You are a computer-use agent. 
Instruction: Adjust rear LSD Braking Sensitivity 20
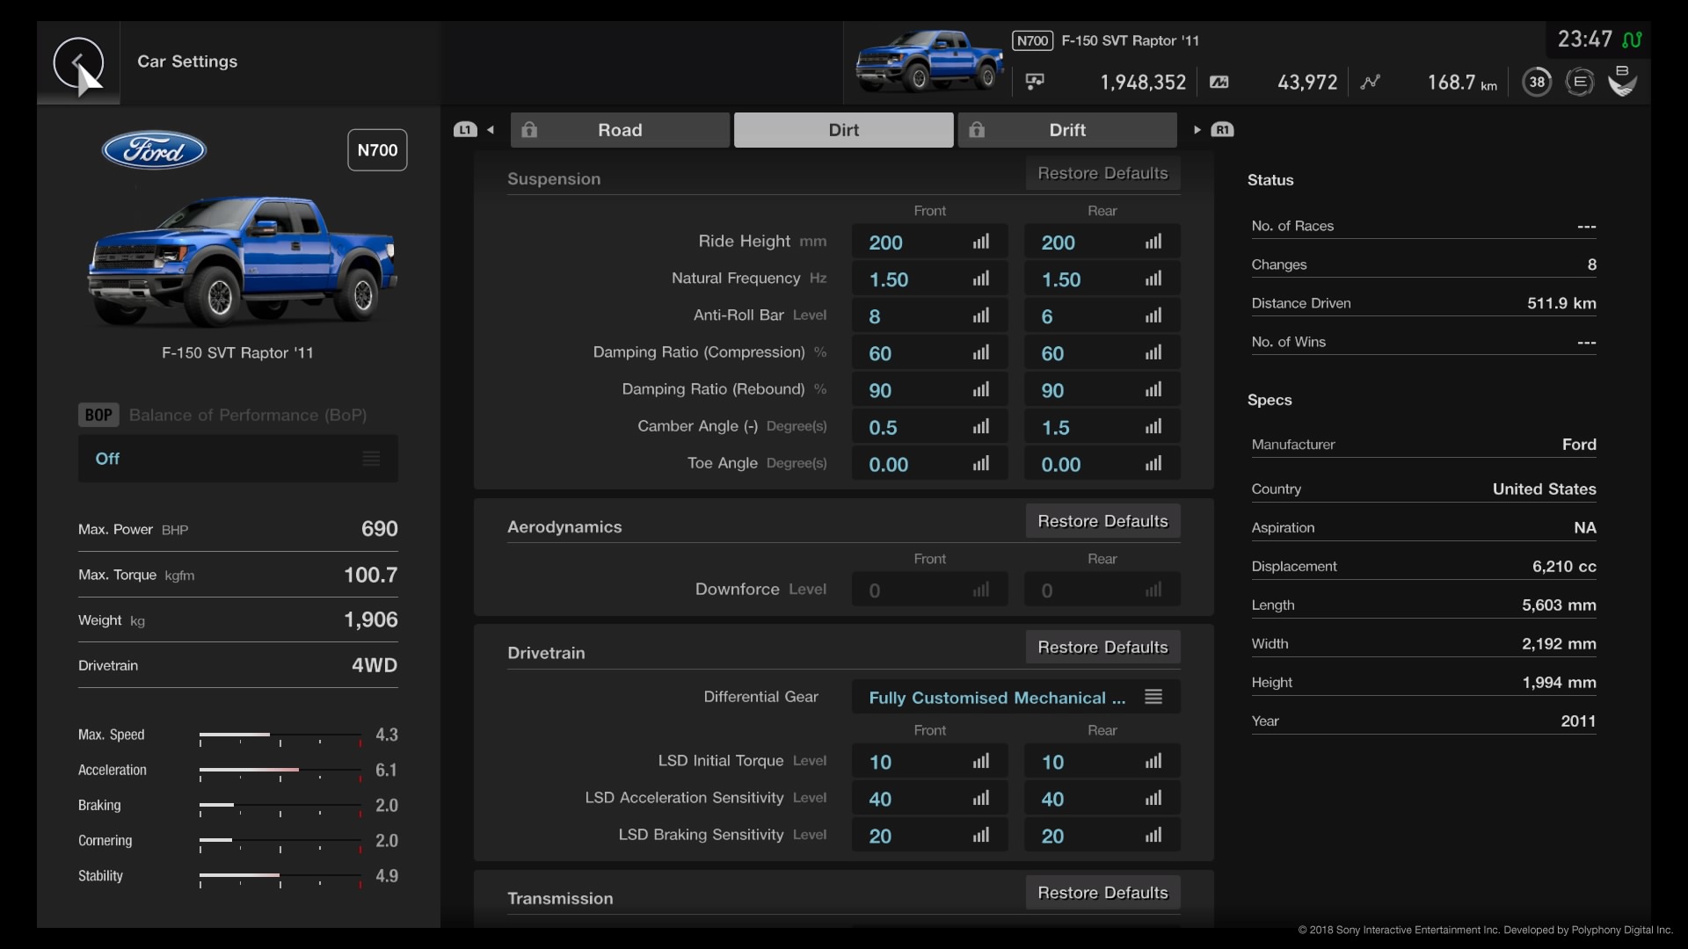[x=1102, y=836]
